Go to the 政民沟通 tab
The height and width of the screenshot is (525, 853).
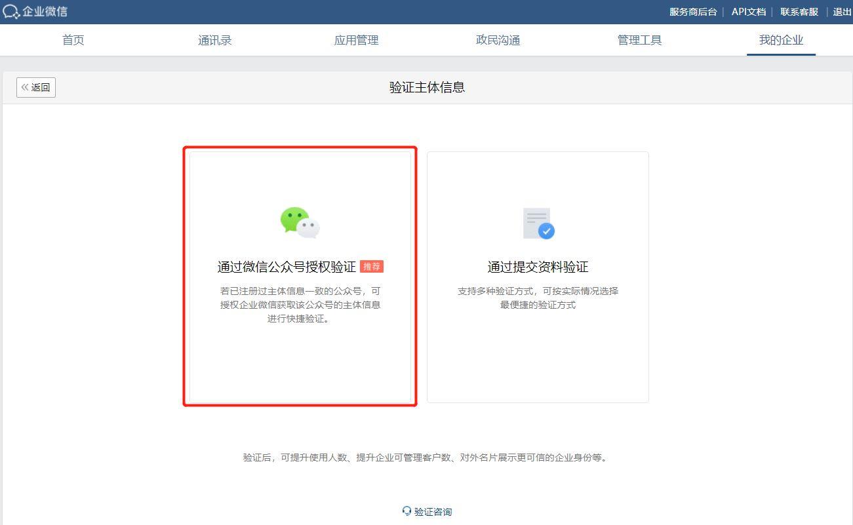click(498, 40)
